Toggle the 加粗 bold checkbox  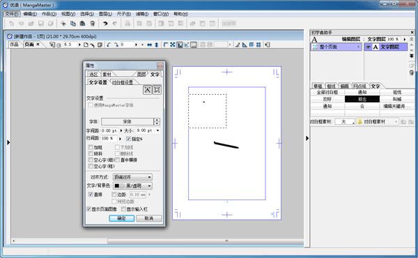point(91,147)
